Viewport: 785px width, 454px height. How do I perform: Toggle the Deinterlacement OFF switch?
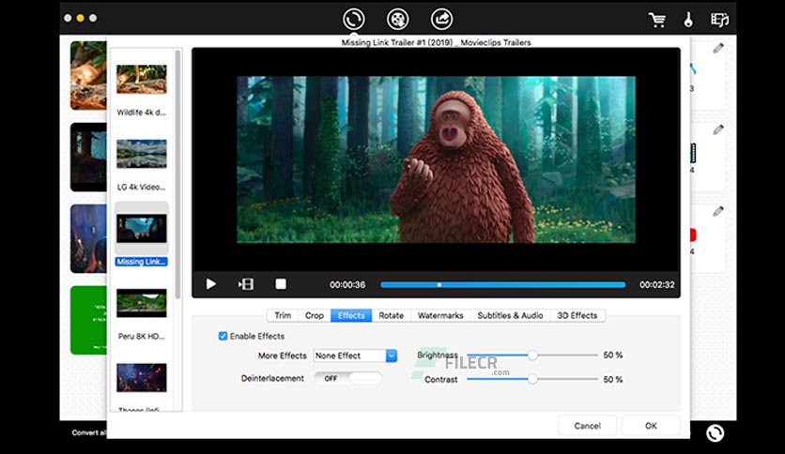click(x=347, y=378)
